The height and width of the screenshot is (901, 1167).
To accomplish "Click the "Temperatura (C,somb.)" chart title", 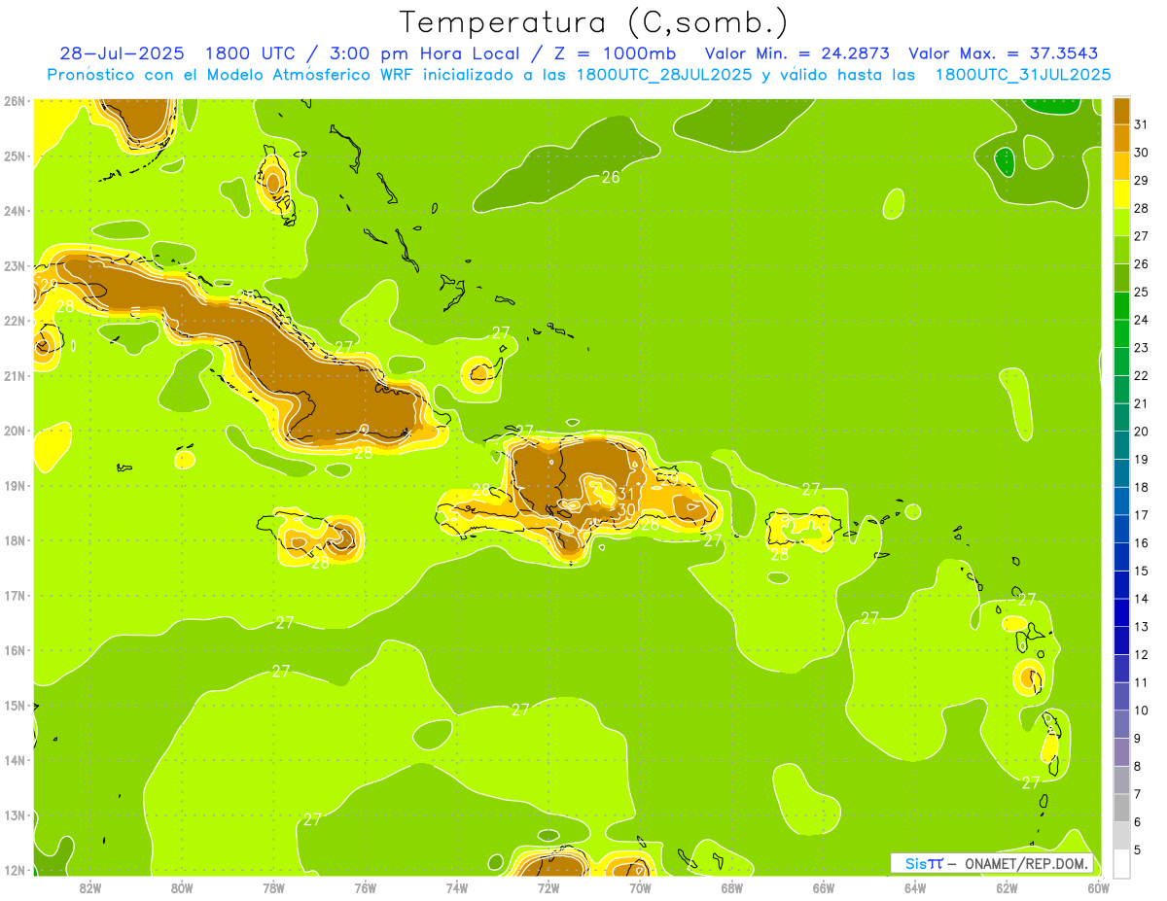I will [593, 22].
